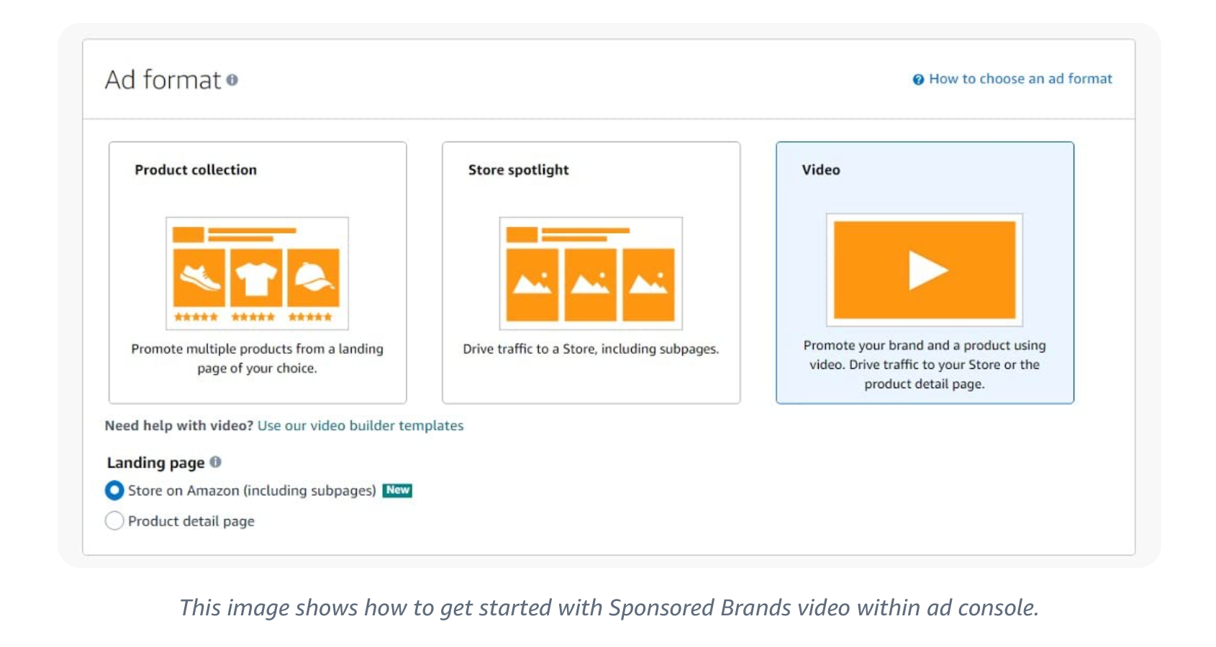Open the How to choose an ad format link
Screen dimensions: 1216x647
(1020, 79)
